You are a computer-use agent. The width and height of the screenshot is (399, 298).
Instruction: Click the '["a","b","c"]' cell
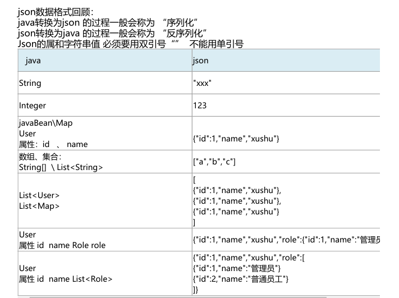tap(286, 162)
